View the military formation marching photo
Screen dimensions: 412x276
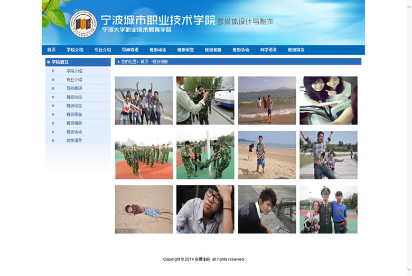[x=144, y=155]
